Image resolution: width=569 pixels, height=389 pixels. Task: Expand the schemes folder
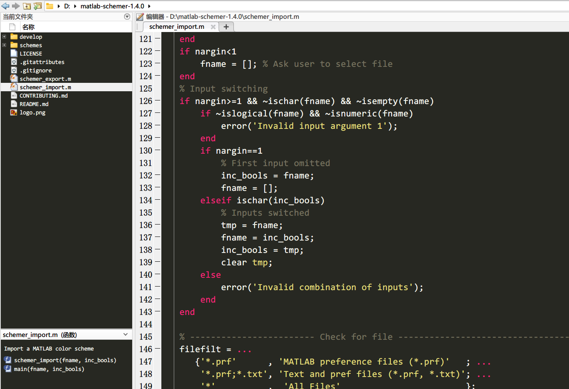(x=4, y=45)
